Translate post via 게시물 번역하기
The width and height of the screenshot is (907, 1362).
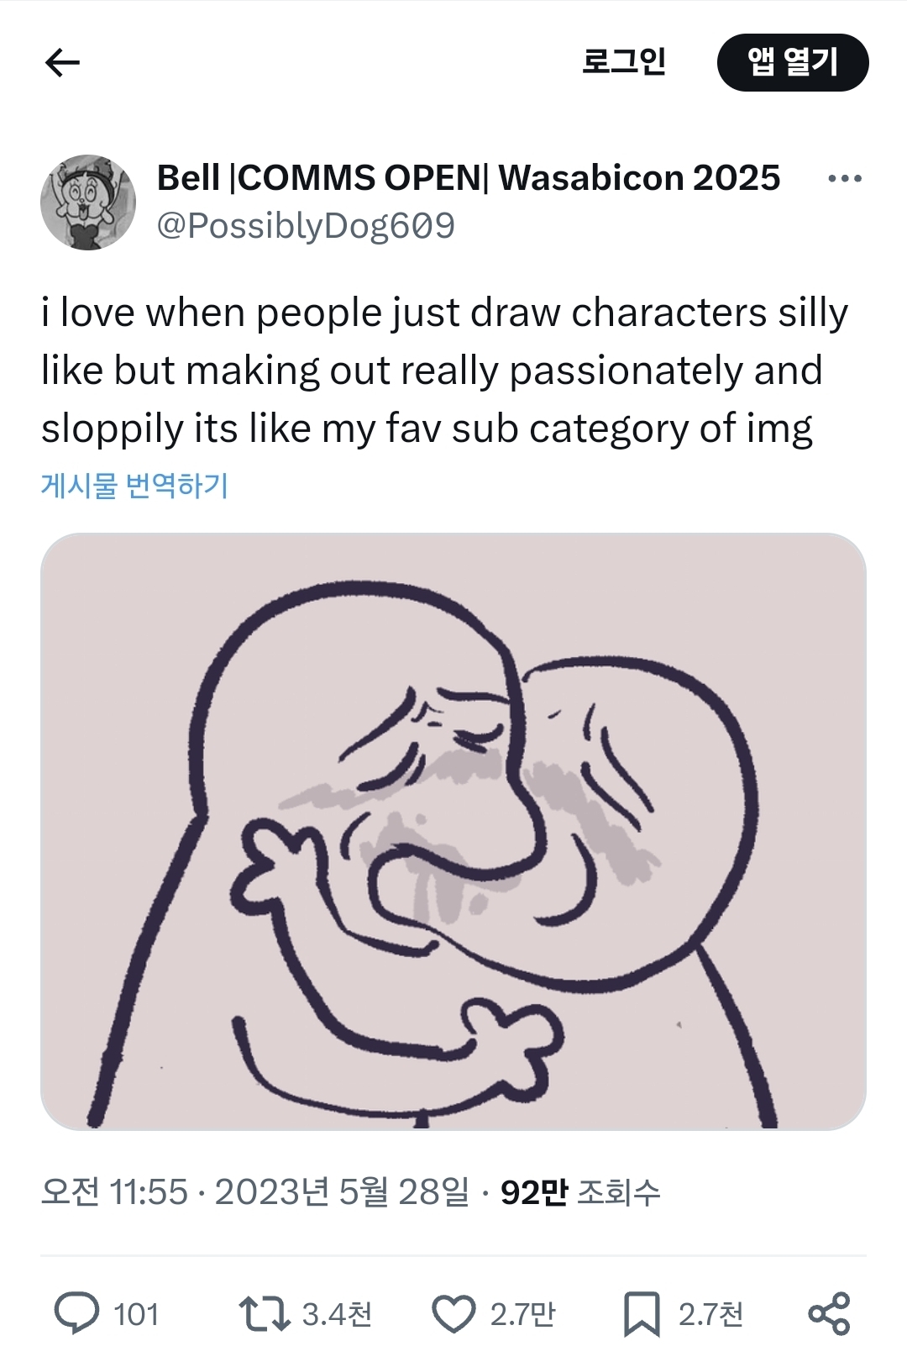[134, 486]
